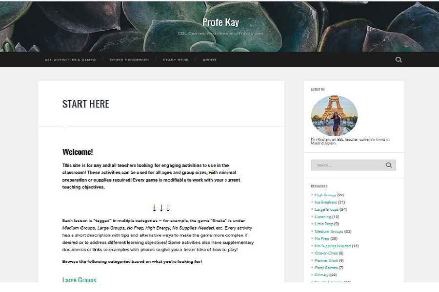
Task: Go to Other Resources menu item
Action: pos(129,60)
